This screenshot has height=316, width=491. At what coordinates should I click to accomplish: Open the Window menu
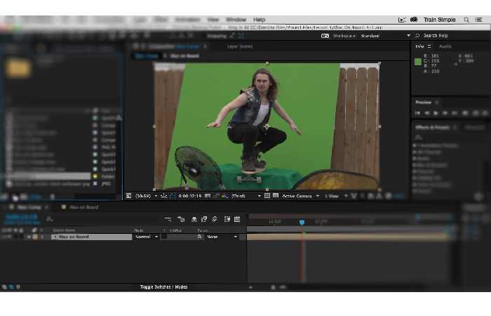(x=236, y=20)
